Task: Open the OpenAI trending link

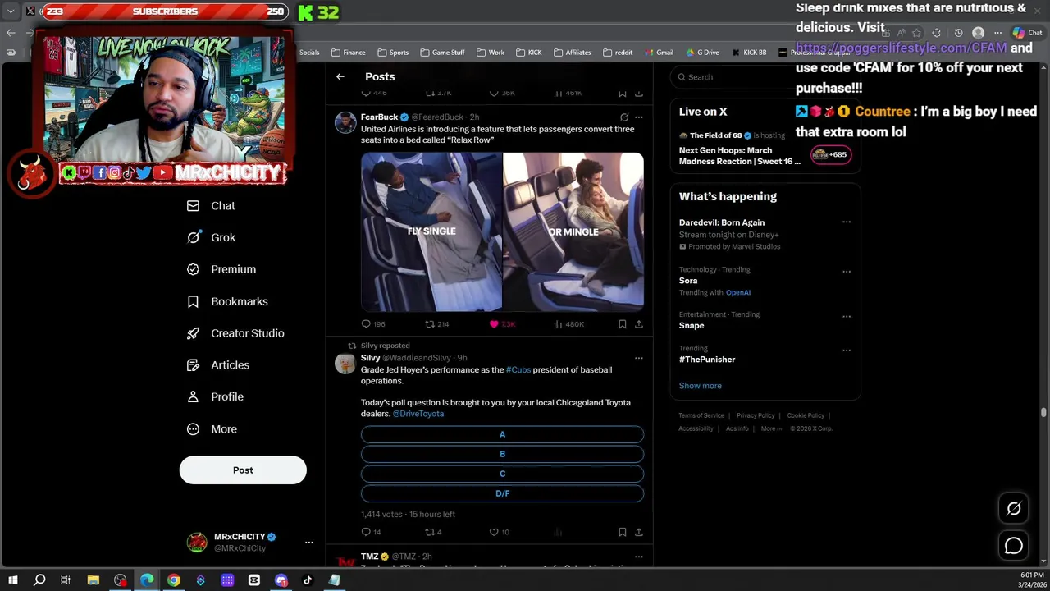Action: tap(738, 292)
